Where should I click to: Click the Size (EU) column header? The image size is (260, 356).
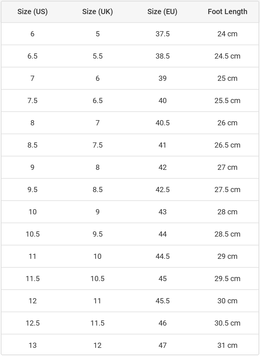[x=162, y=11]
